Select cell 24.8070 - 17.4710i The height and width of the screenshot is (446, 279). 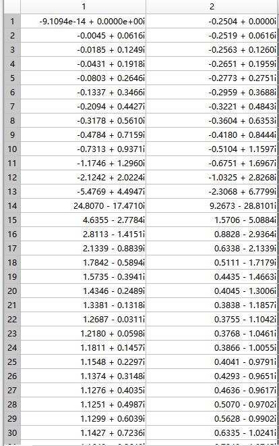84,205
